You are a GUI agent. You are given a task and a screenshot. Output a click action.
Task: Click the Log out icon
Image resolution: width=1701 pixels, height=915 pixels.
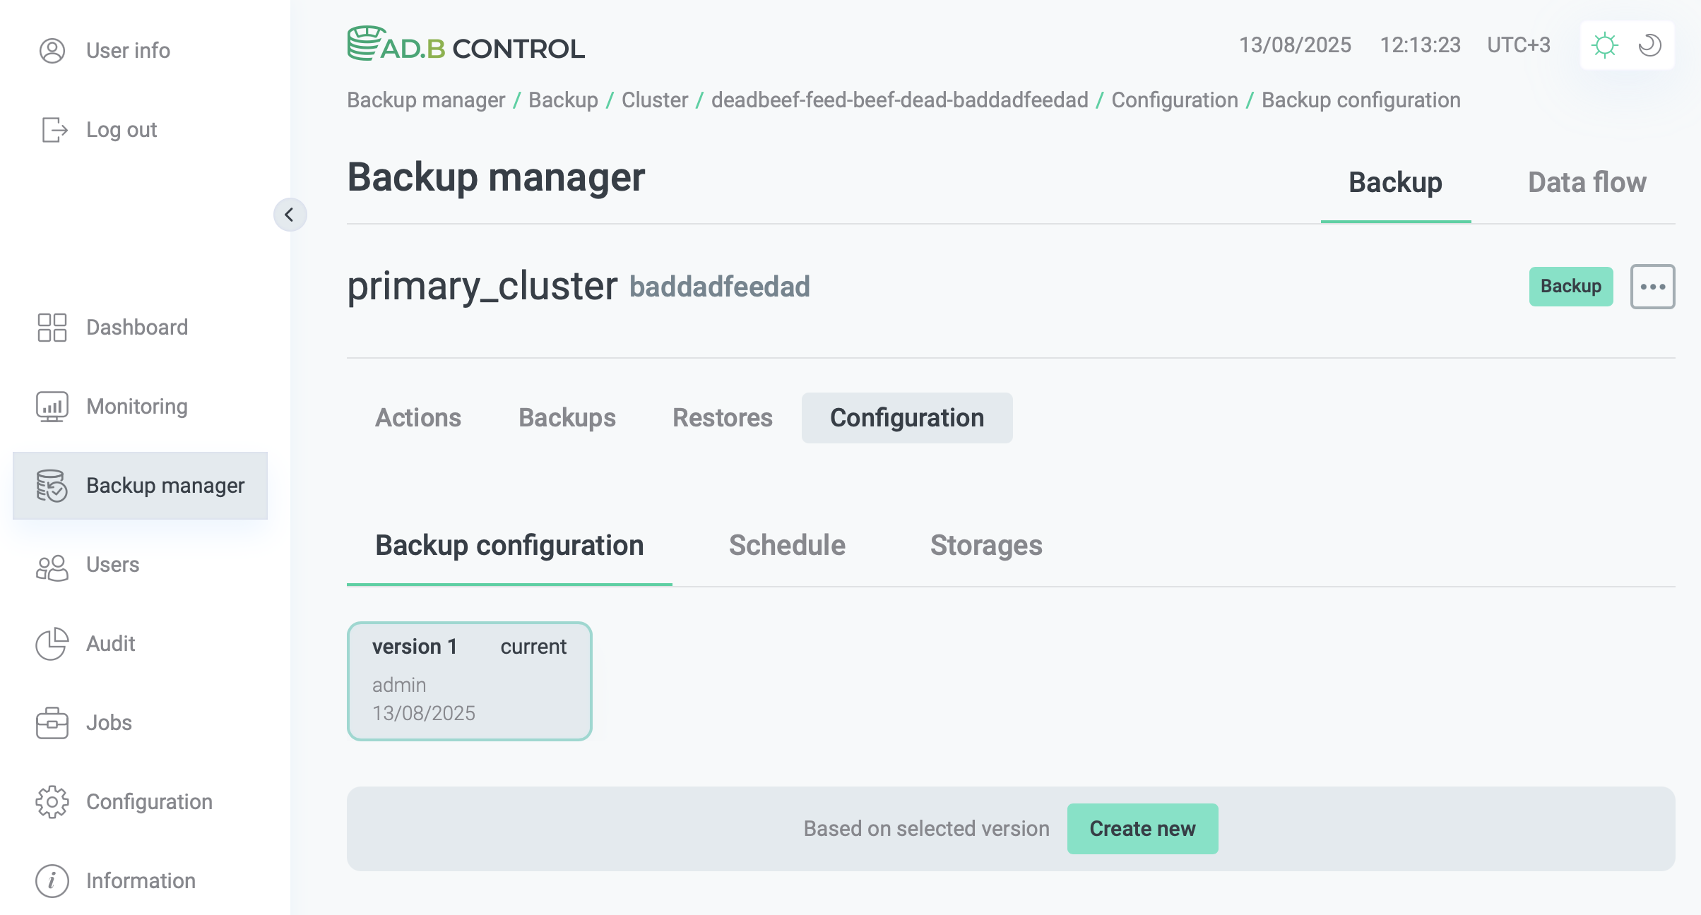[54, 130]
